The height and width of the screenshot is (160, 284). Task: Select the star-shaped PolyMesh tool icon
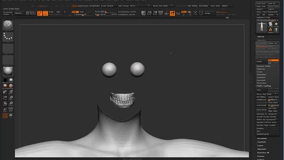[276, 24]
